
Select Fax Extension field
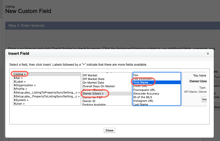click(x=157, y=79)
